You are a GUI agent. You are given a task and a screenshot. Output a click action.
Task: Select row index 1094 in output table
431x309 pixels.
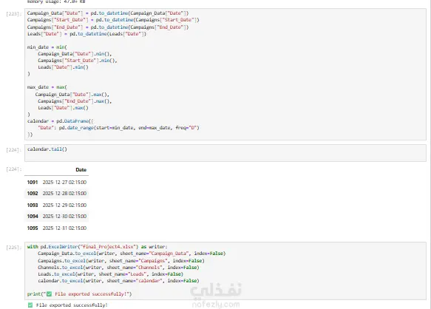point(33,217)
